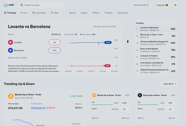Open the Economics category
Image resolution: width=186 pixels, height=126 pixels.
[123, 13]
